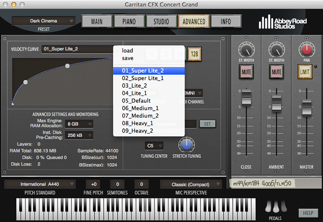
Task: Open the Classic (Compact) mic perspective dropdown
Action: coord(191,185)
